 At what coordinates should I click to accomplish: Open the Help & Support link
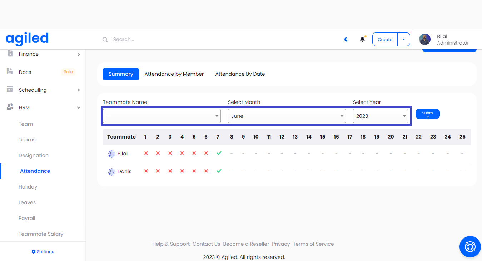click(x=171, y=244)
